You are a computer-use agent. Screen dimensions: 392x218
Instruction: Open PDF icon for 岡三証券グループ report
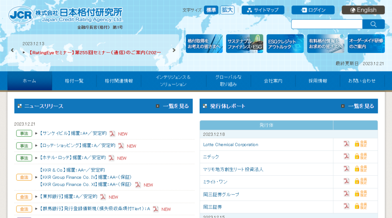point(347,194)
